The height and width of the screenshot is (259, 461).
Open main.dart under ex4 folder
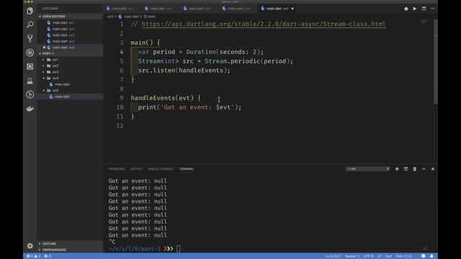70,84
